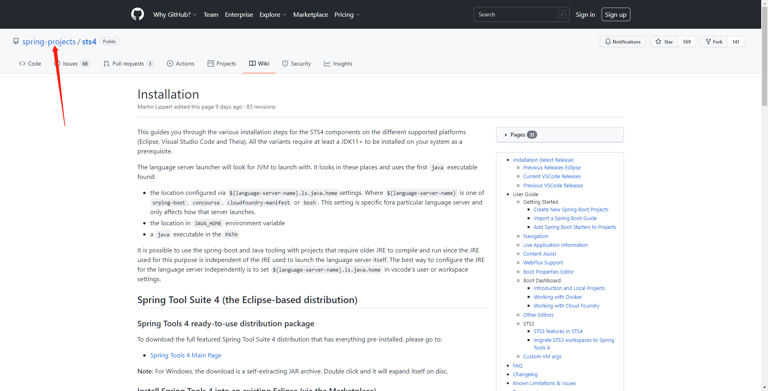Open Import a Spring Boot Guide link
Image resolution: width=768 pixels, height=391 pixels.
point(565,218)
